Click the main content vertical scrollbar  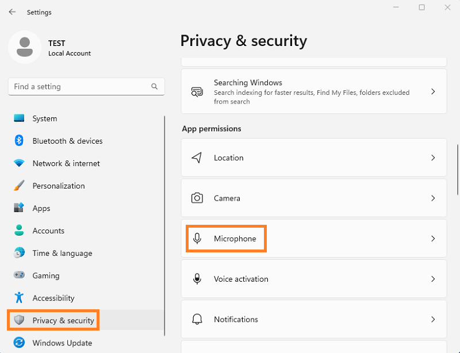coord(458,170)
